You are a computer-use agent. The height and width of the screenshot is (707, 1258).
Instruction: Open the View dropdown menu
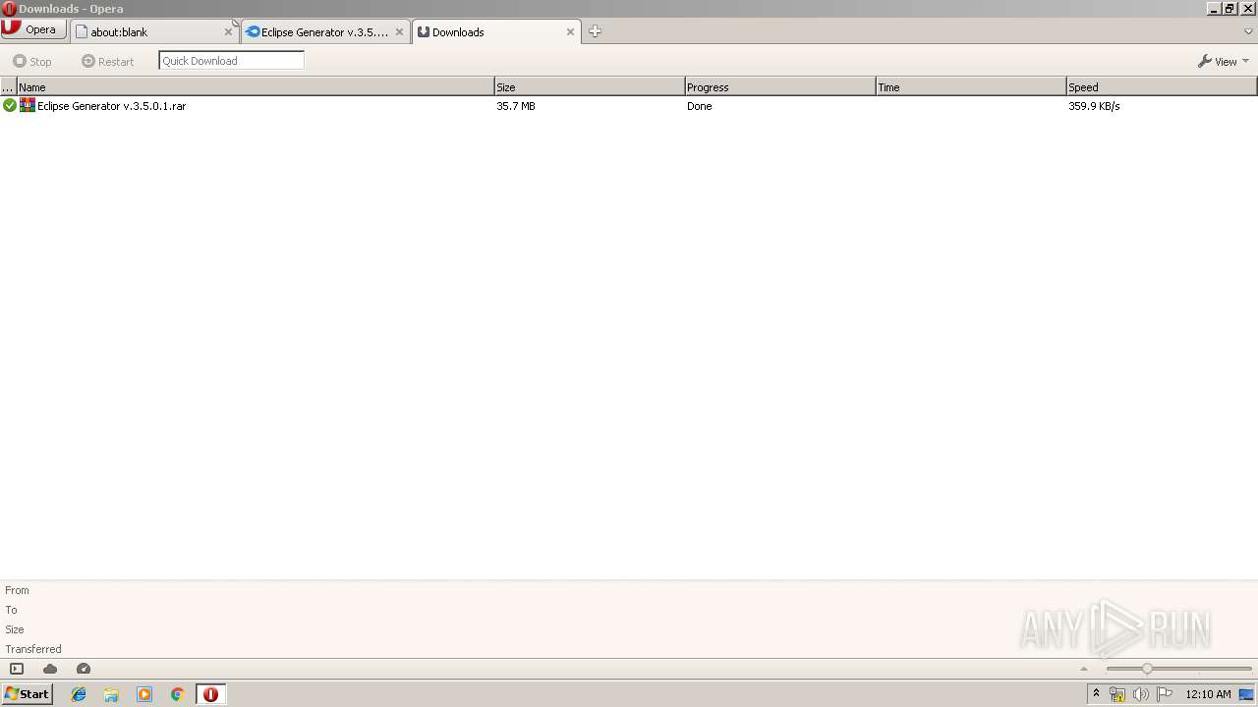[x=1224, y=61]
